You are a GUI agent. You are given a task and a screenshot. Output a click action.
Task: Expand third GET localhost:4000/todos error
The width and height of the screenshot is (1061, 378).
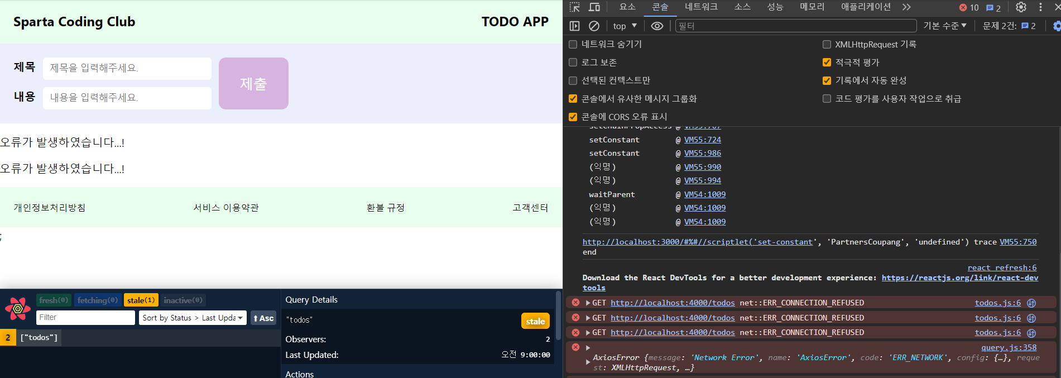click(x=588, y=333)
